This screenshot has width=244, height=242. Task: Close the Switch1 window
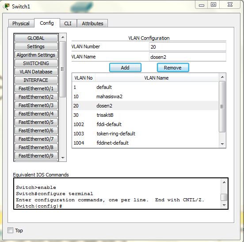tap(230, 5)
